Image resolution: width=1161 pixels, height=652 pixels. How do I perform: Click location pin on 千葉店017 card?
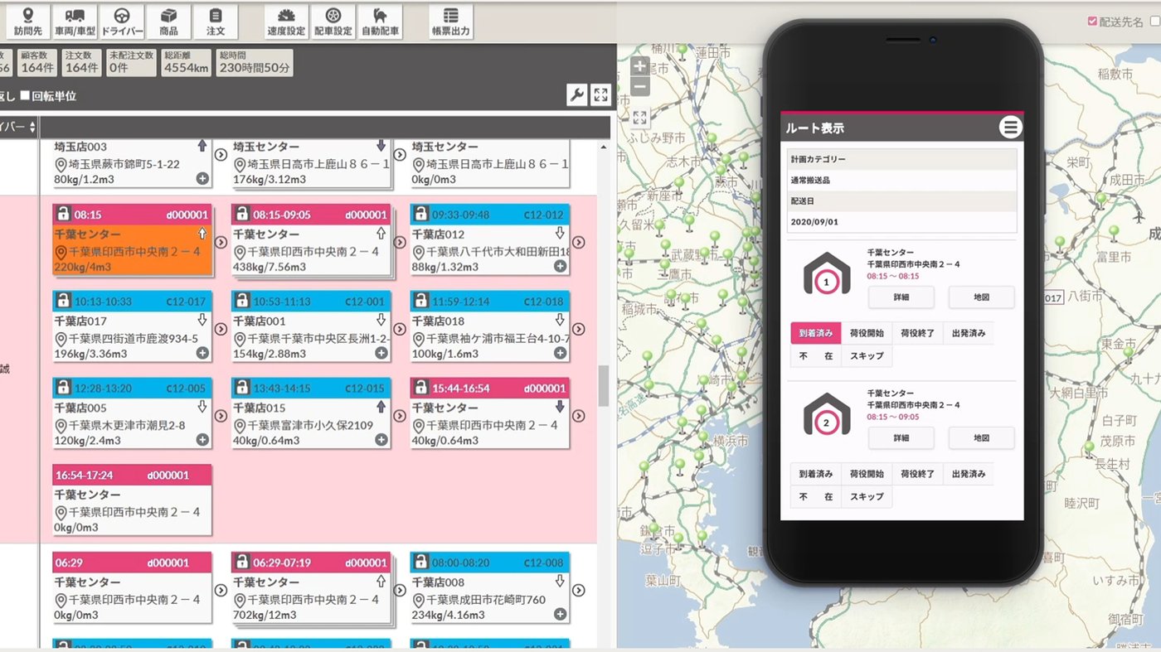point(61,339)
